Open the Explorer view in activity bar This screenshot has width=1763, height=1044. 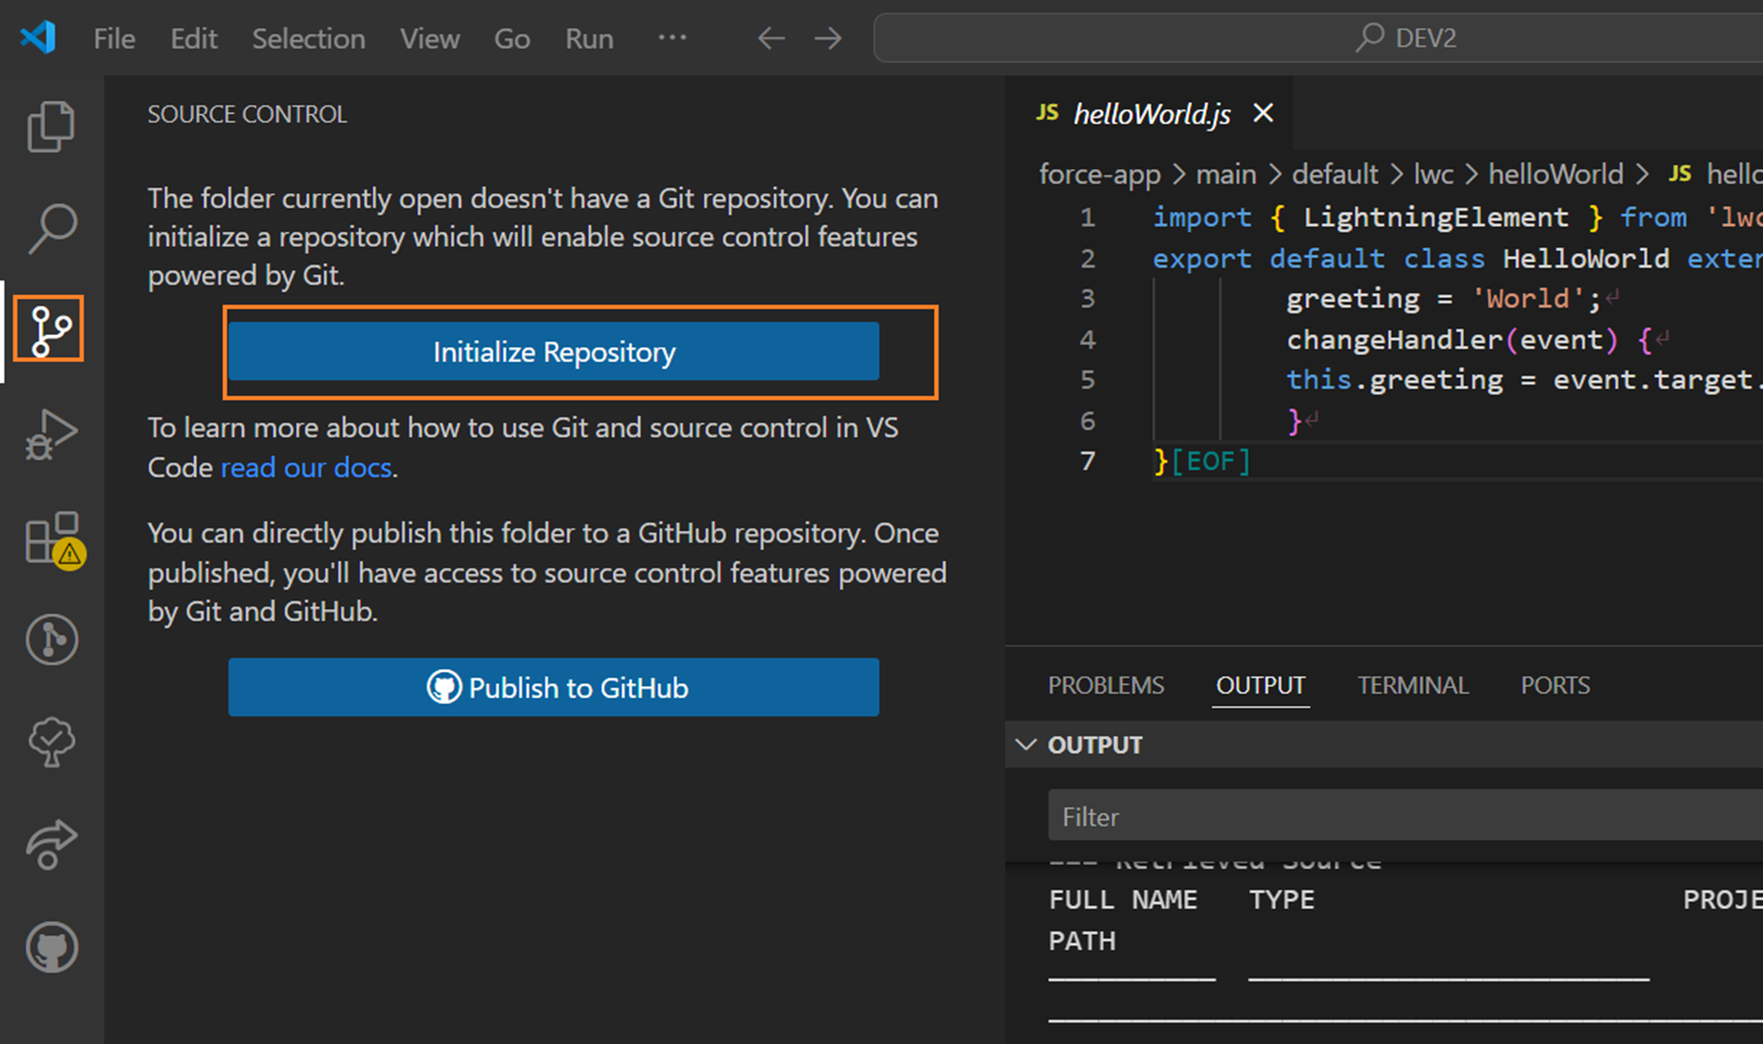coord(51,126)
